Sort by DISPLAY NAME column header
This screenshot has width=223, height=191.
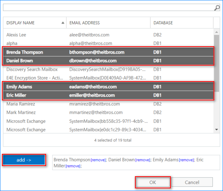(35, 23)
